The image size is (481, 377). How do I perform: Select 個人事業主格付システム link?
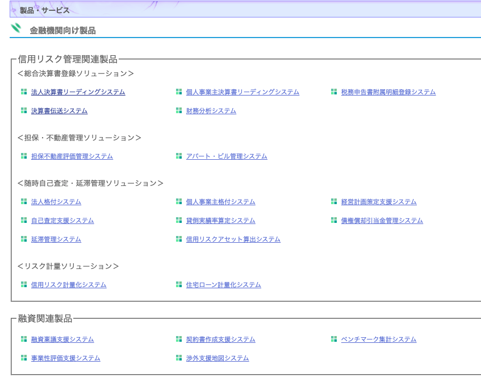pos(220,201)
